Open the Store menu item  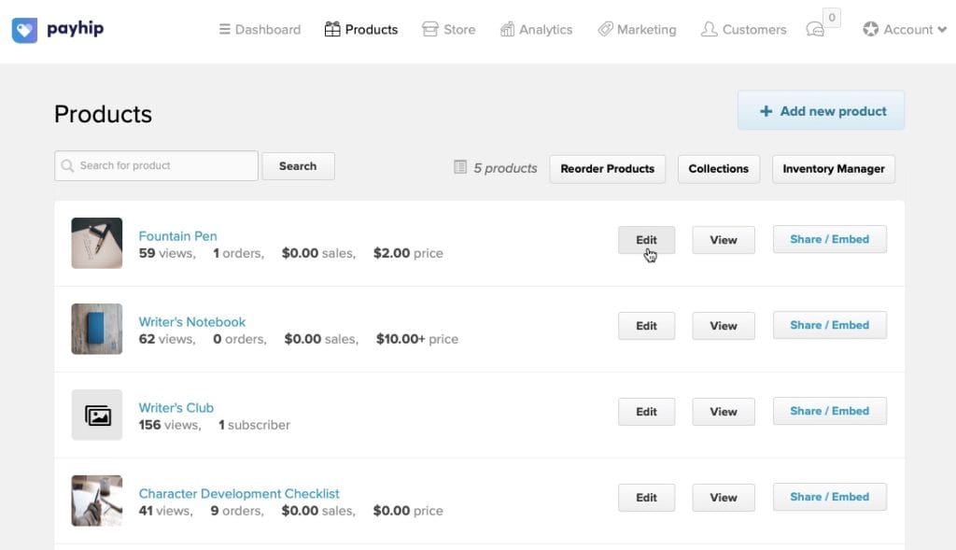pyautogui.click(x=448, y=30)
